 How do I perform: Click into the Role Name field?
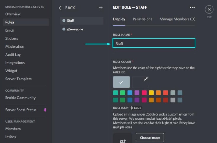(x=154, y=43)
